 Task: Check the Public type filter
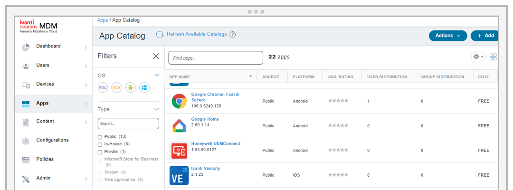(100, 137)
